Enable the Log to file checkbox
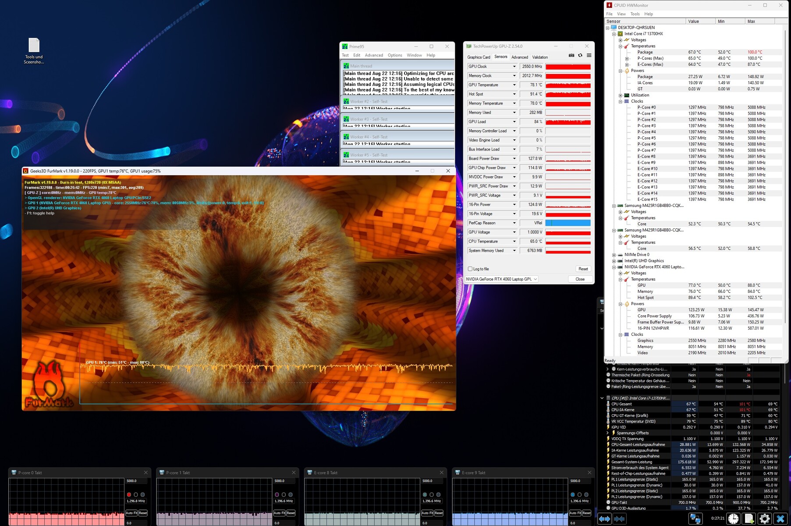Screen dimensions: 791x526 click(470, 269)
